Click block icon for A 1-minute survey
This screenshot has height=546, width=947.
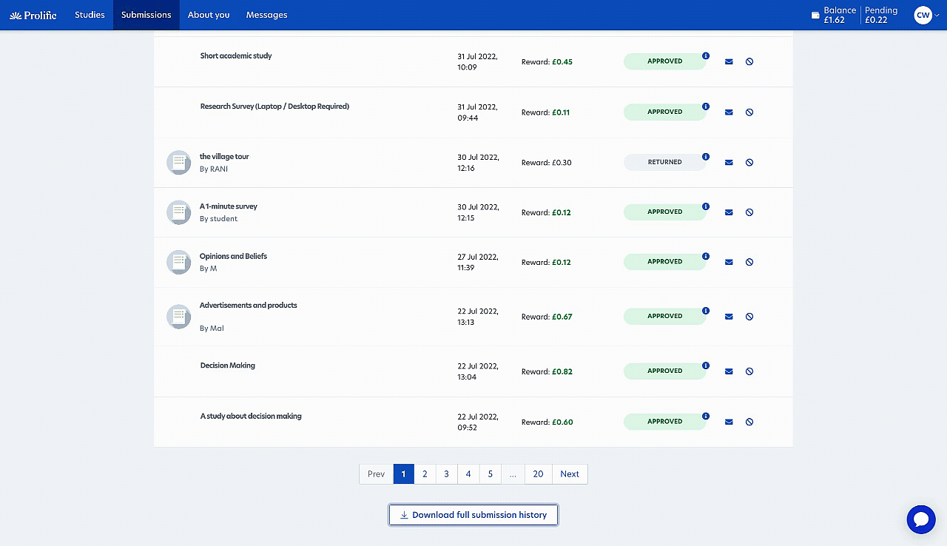pyautogui.click(x=749, y=212)
